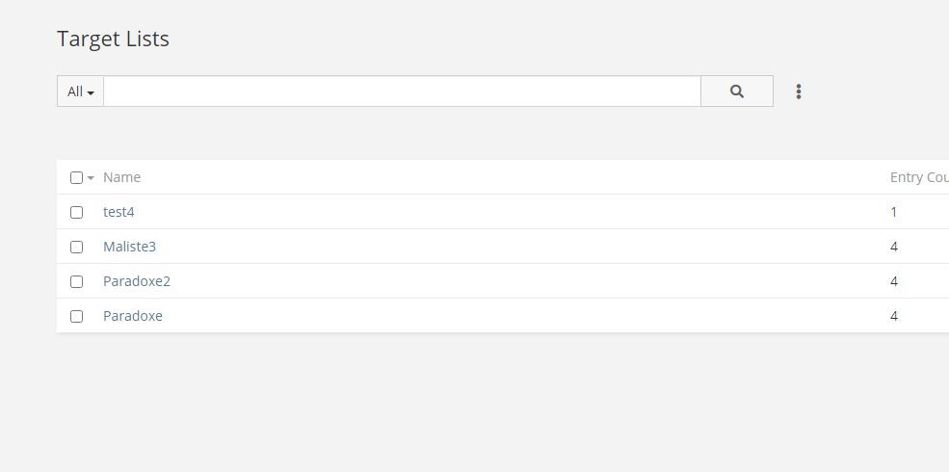The height and width of the screenshot is (472, 949).
Task: Open the Paradoxe target list
Action: [x=133, y=316]
